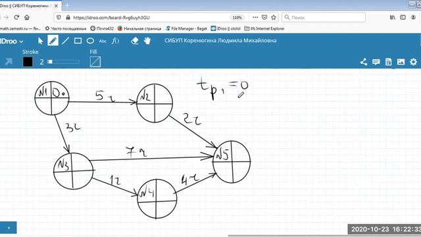This screenshot has height=237, width=421.
Task: Reset the 110% zoom indicator
Action: tap(237, 18)
